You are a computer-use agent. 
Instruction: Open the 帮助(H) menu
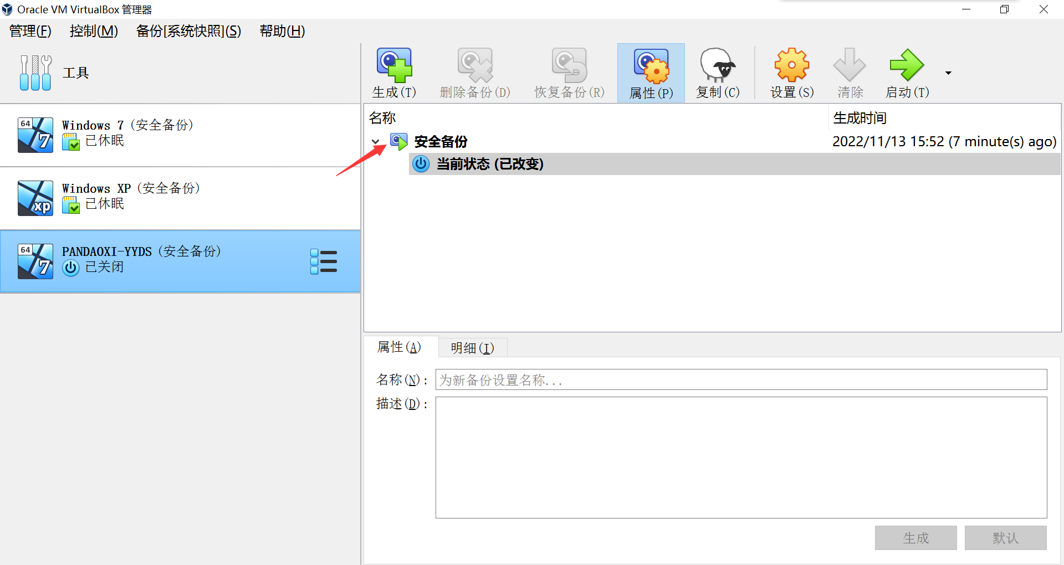[x=282, y=31]
